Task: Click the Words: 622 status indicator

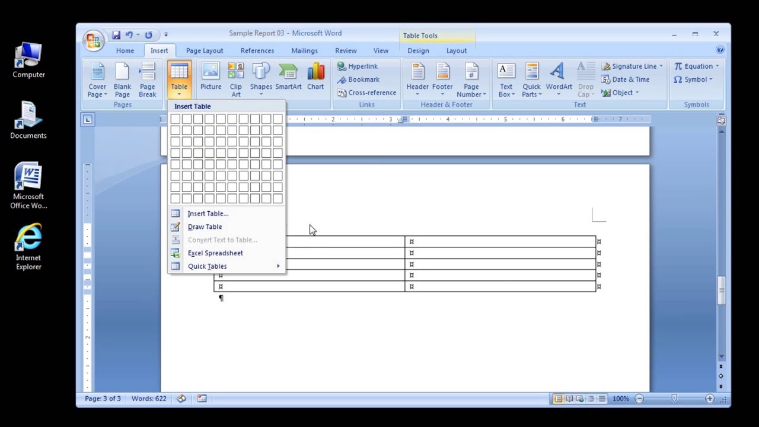Action: pos(149,399)
